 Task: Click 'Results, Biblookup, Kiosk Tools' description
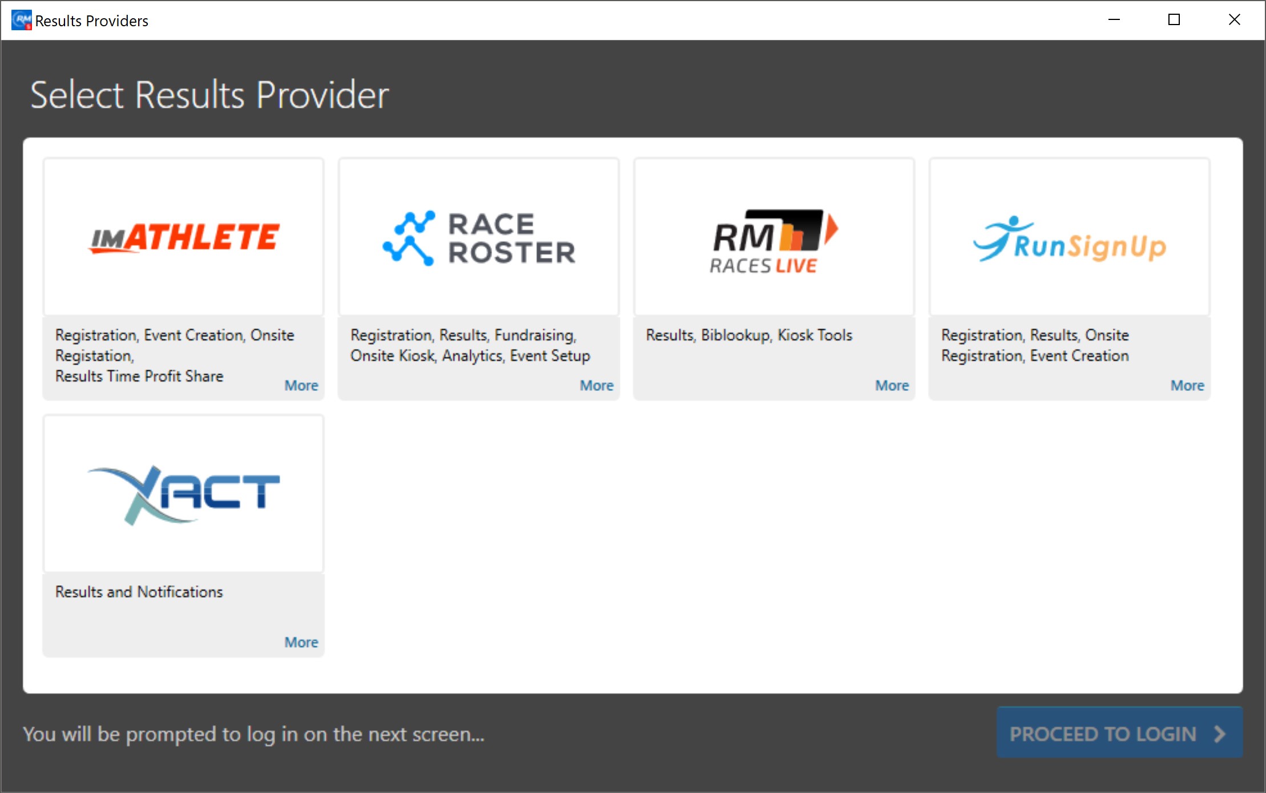(x=749, y=335)
